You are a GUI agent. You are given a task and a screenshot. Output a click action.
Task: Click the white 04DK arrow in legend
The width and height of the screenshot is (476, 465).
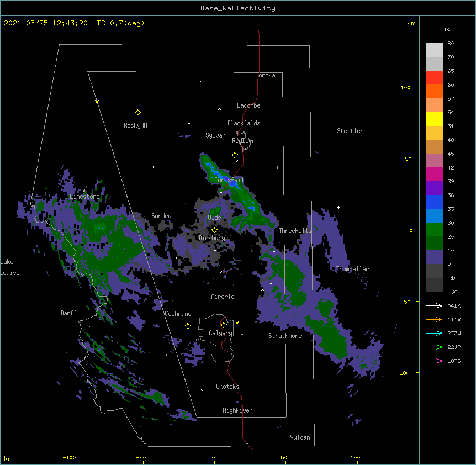coord(434,305)
